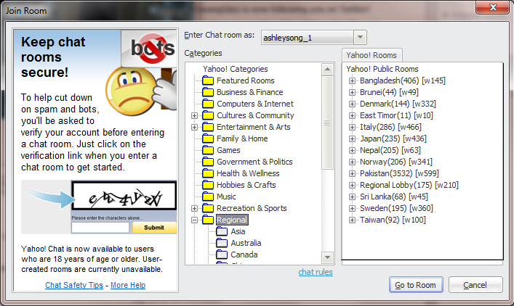The width and height of the screenshot is (514, 306).
Task: Click the Games folder icon
Action: [x=208, y=150]
